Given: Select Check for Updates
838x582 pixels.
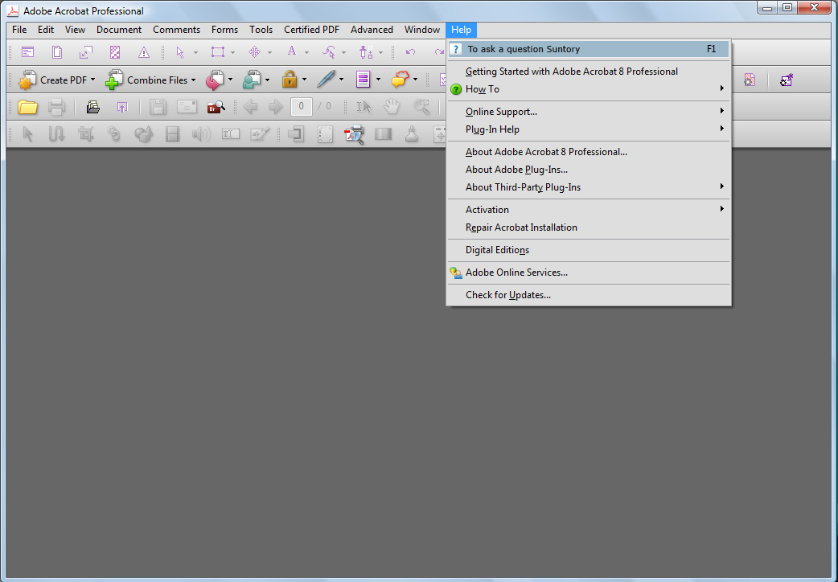Looking at the screenshot, I should (x=589, y=295).
